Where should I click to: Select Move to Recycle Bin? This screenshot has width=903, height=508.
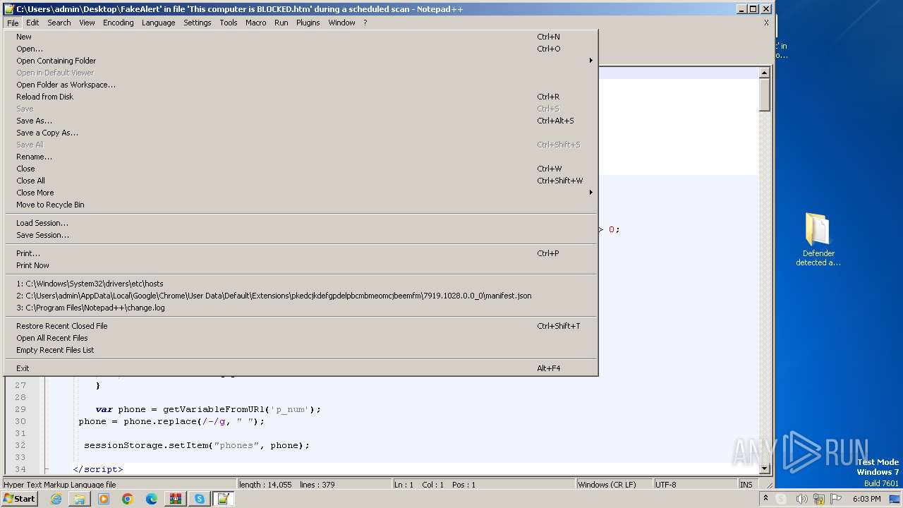[x=301, y=205]
